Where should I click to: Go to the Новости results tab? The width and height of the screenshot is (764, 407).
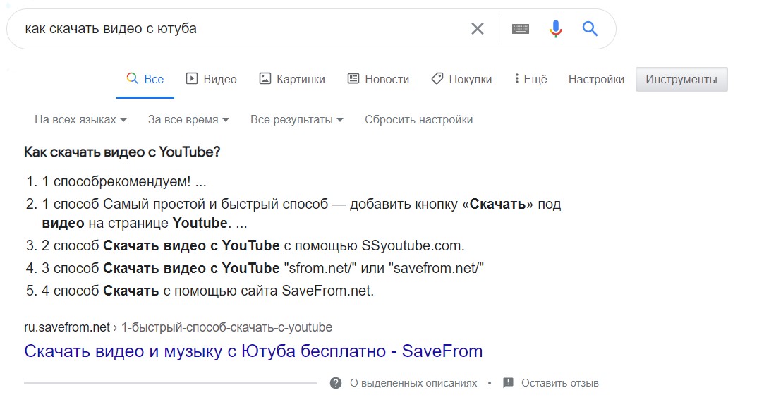pyautogui.click(x=378, y=79)
